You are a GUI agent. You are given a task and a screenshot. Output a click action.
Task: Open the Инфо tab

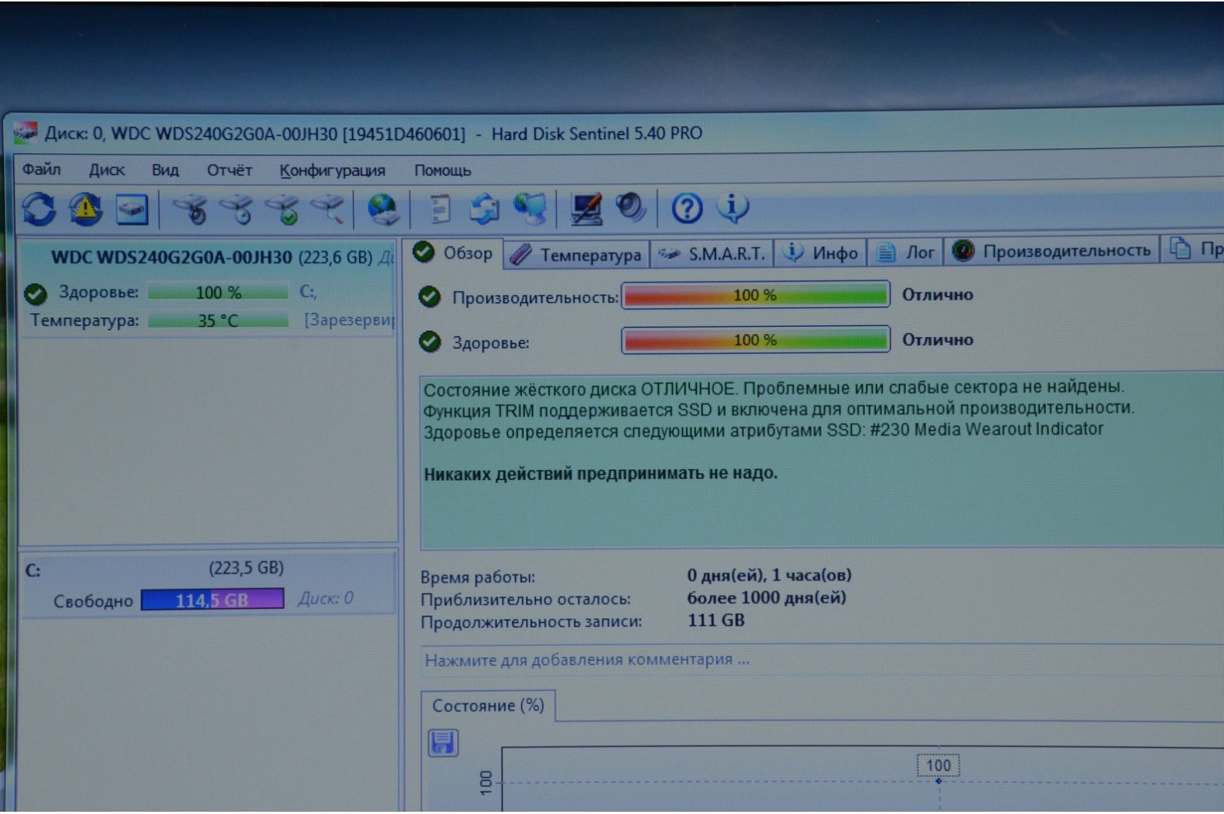[x=821, y=253]
